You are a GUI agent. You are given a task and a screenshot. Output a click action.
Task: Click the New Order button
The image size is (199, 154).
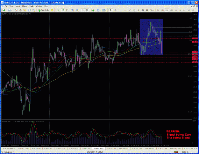[x=44, y=10]
